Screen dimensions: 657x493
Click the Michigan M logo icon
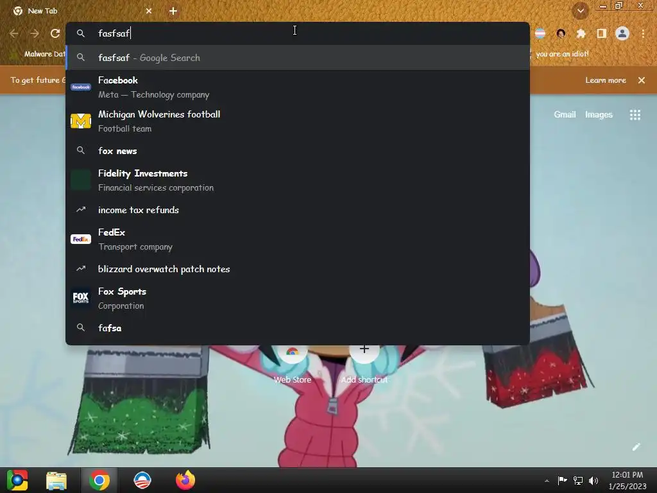[81, 121]
